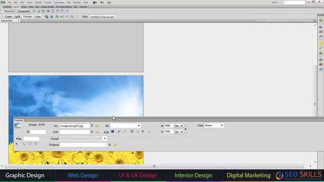The image size is (324, 182).
Task: Browse for Original file folder icon
Action: (115, 145)
